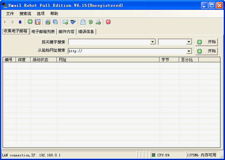Click the computer with green arrow icon
Viewport: 225px width, 160px height.
(x=48, y=22)
